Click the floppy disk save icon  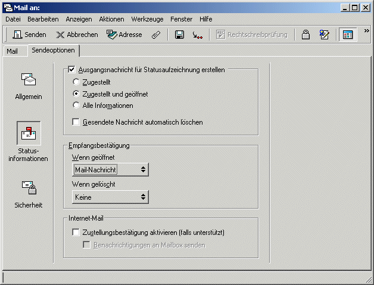[179, 35]
